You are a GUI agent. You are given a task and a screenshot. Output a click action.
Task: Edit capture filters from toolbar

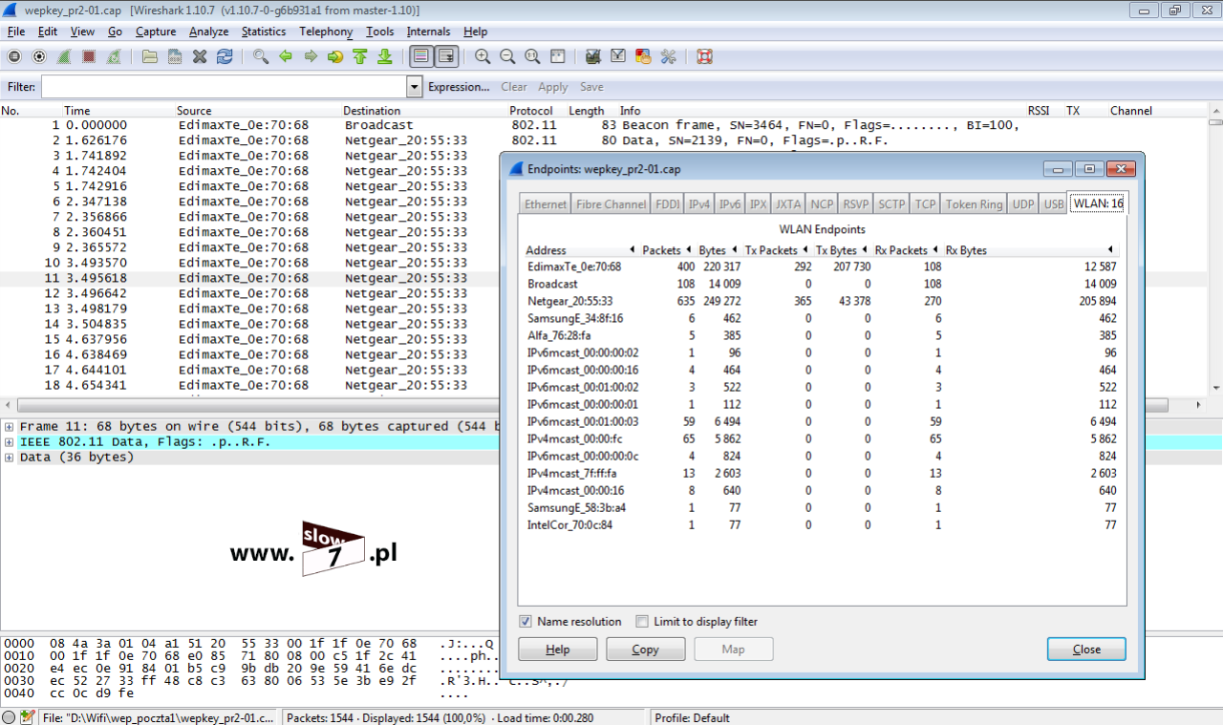(x=593, y=56)
